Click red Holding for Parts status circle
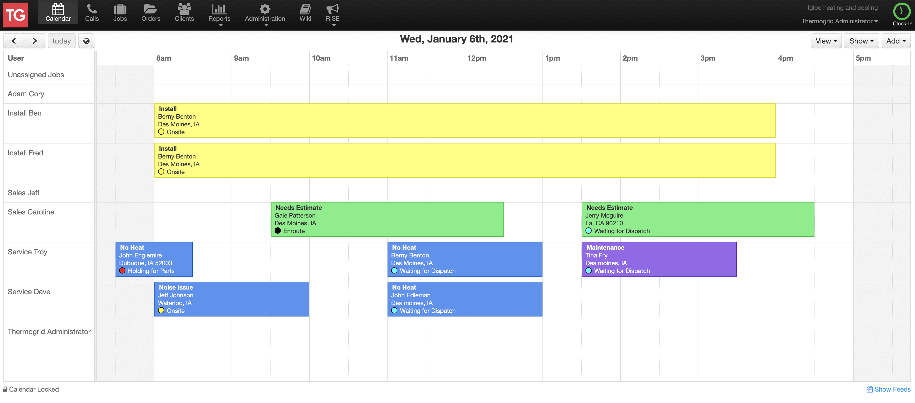The image size is (915, 403). coord(122,271)
